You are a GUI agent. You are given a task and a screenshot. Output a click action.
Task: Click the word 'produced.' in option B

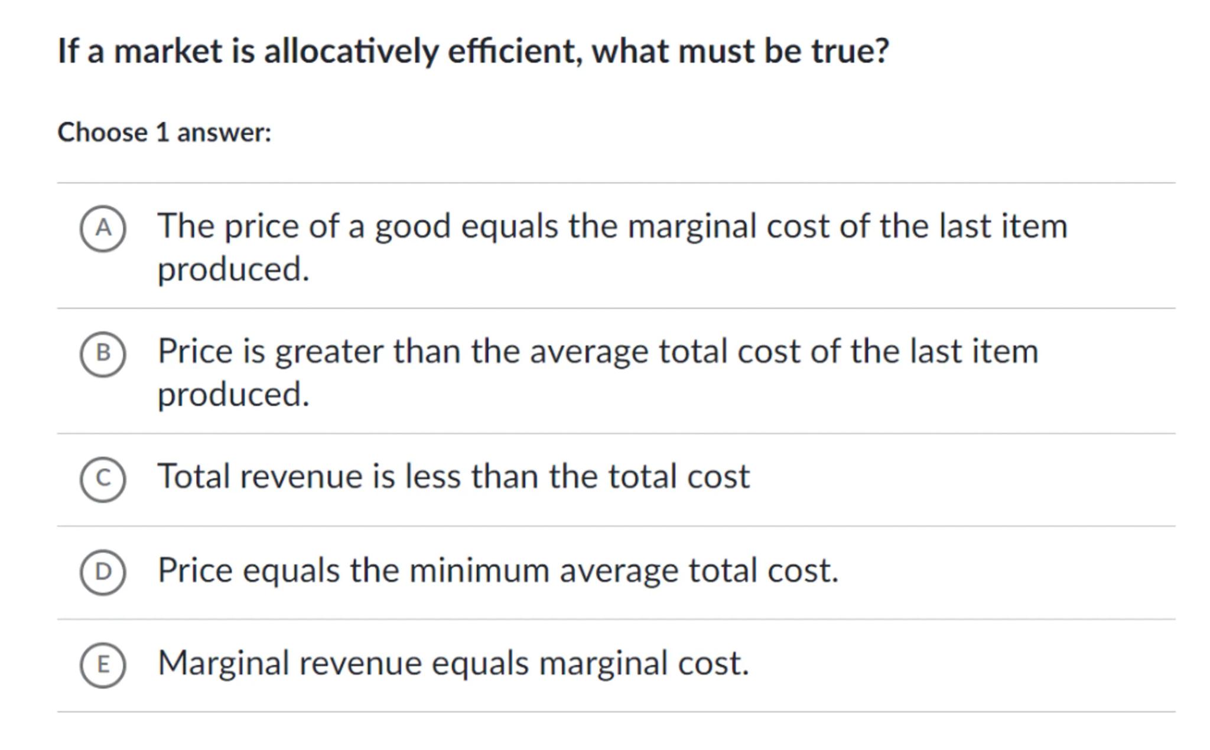click(x=233, y=395)
